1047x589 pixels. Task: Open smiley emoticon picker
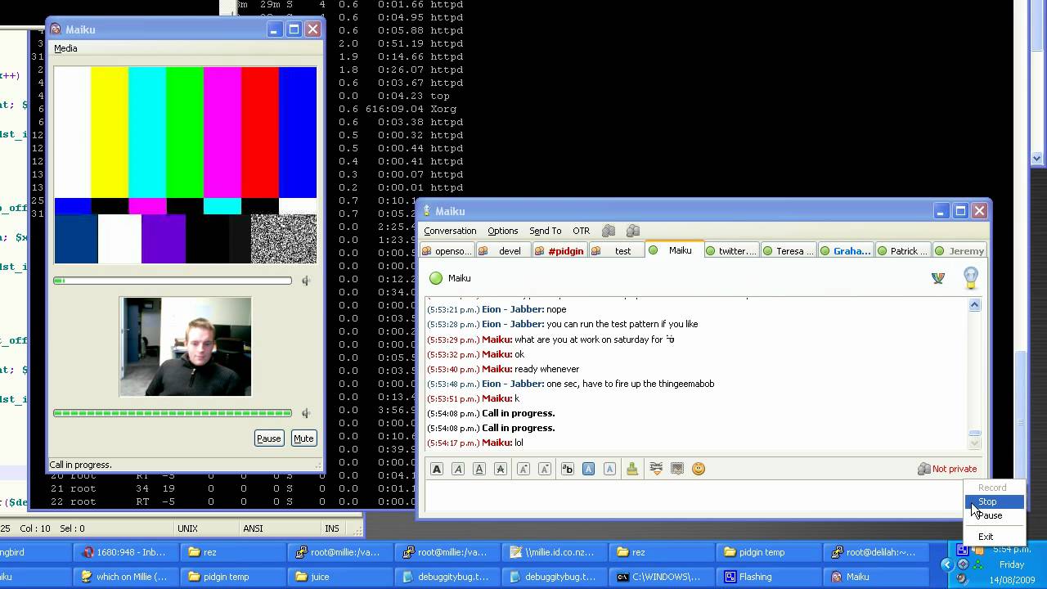click(699, 469)
